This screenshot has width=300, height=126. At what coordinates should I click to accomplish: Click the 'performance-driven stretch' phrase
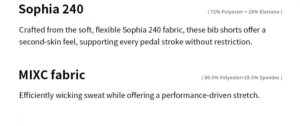(210, 95)
